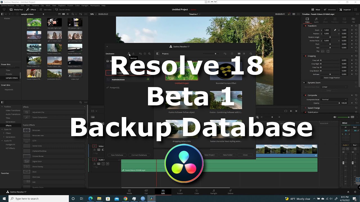Screen dimensions: 360x202
Task: Add a keyframe for Cropping section
Action: tap(352, 56)
